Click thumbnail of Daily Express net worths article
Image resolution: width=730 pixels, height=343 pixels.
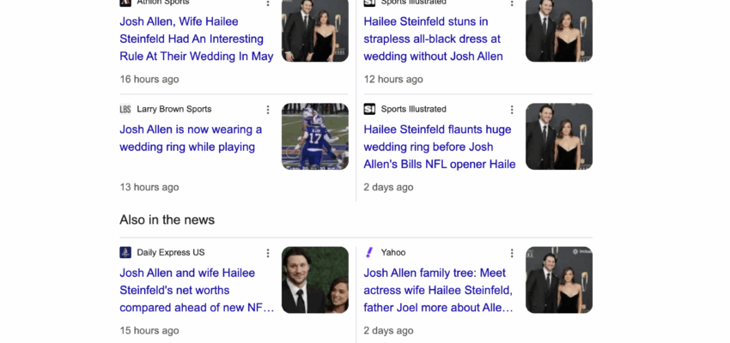coord(315,280)
